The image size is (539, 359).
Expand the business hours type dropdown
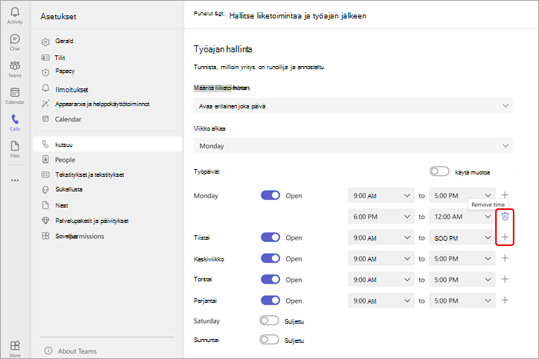(x=354, y=106)
